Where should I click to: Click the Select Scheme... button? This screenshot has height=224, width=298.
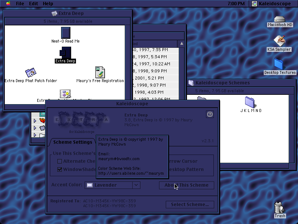point(190,205)
